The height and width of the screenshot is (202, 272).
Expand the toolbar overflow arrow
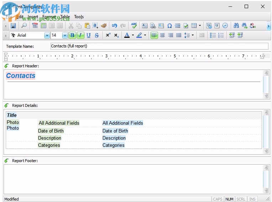tap(268, 26)
